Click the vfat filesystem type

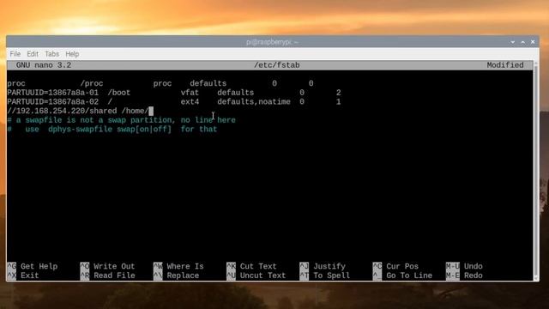(x=190, y=93)
